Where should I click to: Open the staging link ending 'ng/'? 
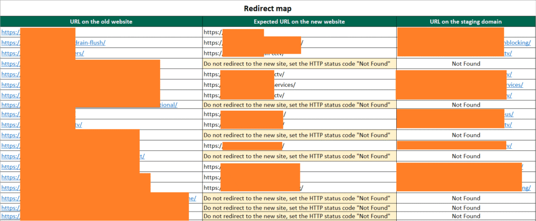(526, 188)
